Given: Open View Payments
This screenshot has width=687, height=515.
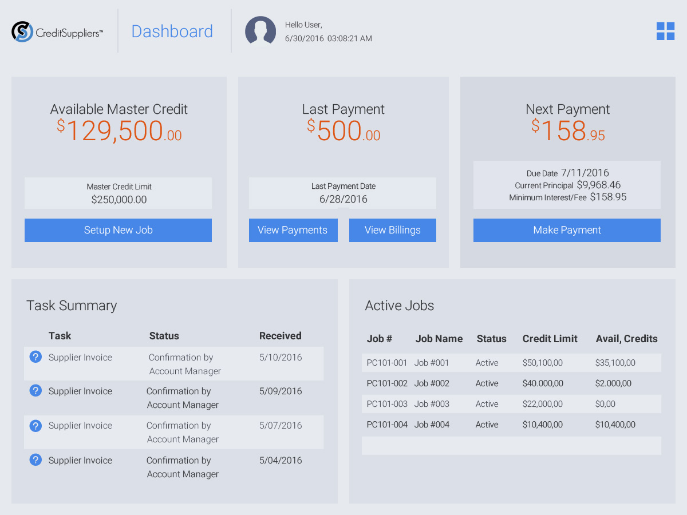Looking at the screenshot, I should 293,230.
